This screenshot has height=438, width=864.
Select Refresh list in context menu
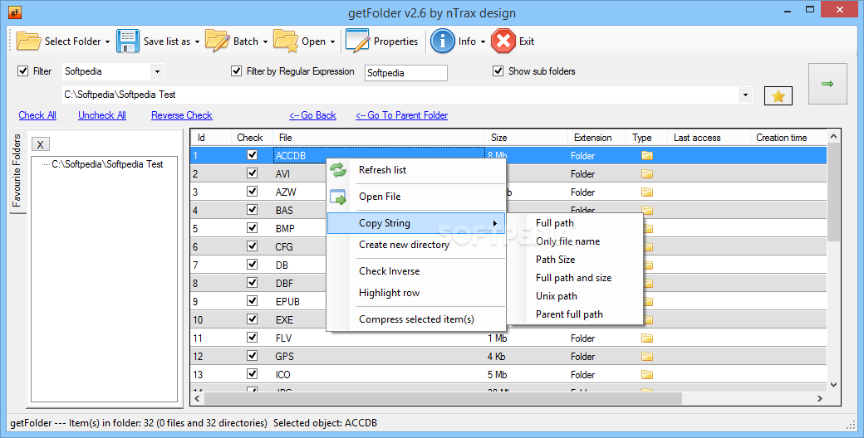(382, 170)
